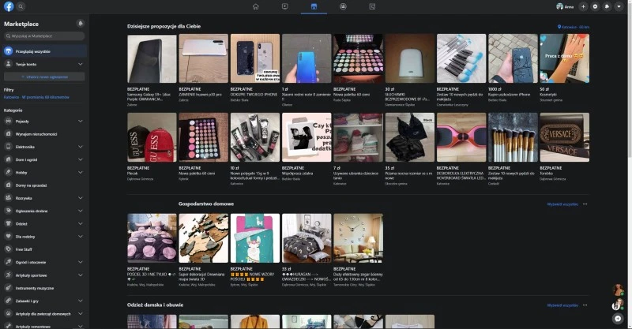Expand the Ogłoszenia drobne chevron
632x329 pixels.
coord(81,211)
